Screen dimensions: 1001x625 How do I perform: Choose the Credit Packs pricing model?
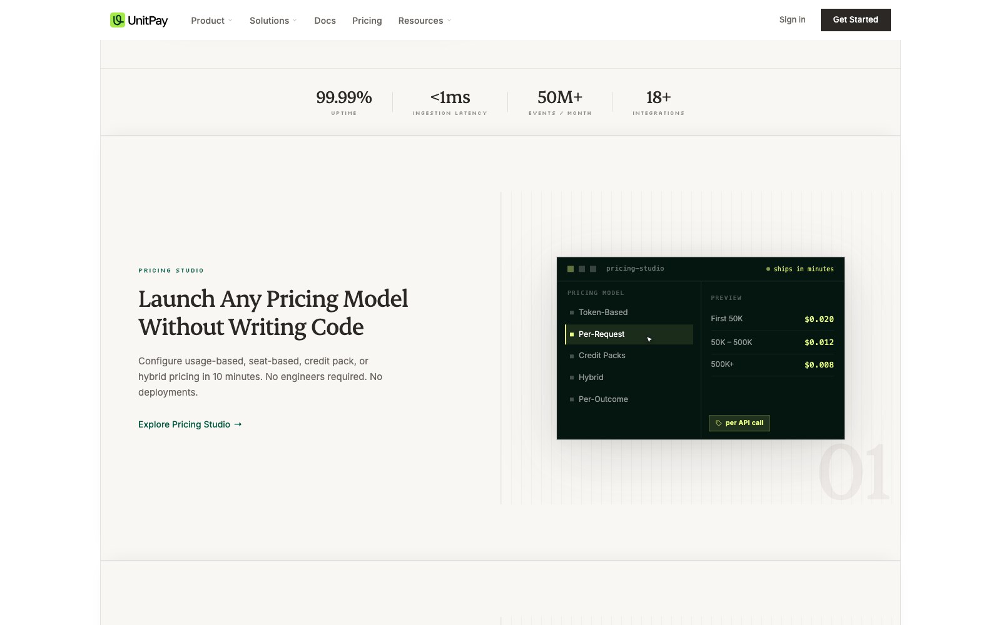coord(629,356)
